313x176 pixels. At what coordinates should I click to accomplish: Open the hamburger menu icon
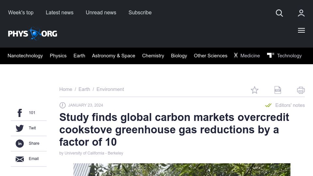301,30
